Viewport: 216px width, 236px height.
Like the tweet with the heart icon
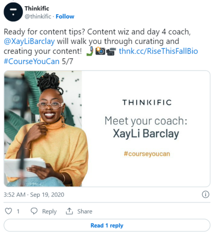click(8, 211)
